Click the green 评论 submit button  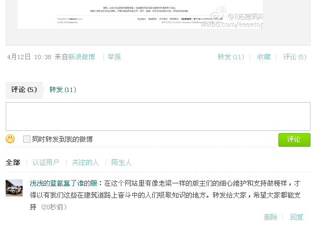(294, 140)
